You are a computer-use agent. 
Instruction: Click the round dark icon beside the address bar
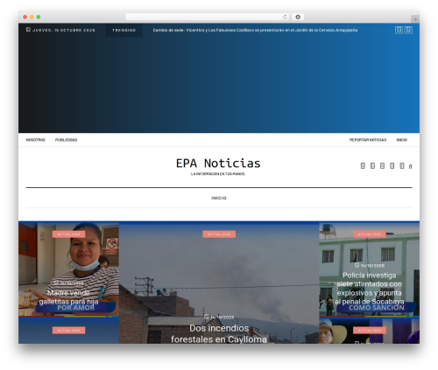pos(298,17)
